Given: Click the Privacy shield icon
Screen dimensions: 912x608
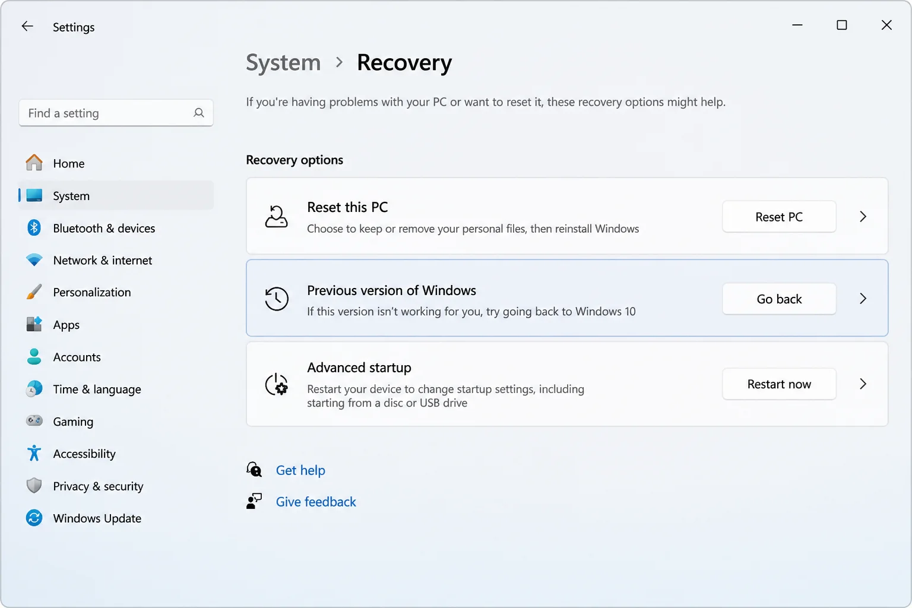Looking at the screenshot, I should (x=34, y=486).
